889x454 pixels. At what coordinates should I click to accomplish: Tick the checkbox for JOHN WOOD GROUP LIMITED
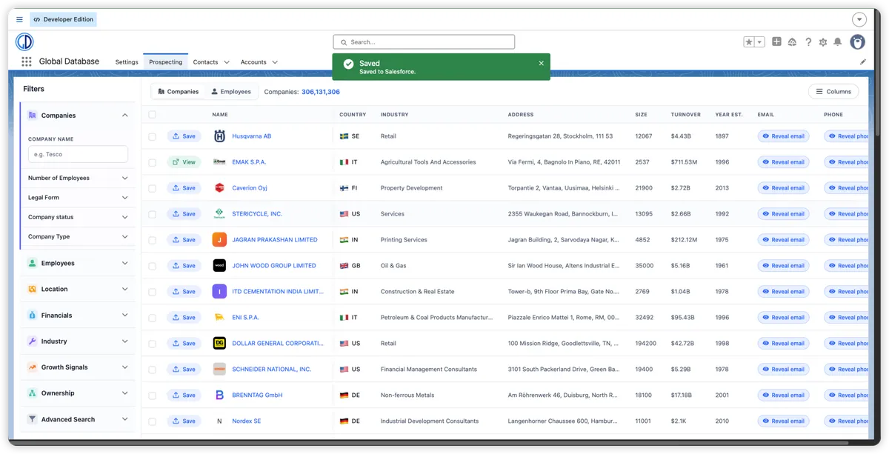153,267
